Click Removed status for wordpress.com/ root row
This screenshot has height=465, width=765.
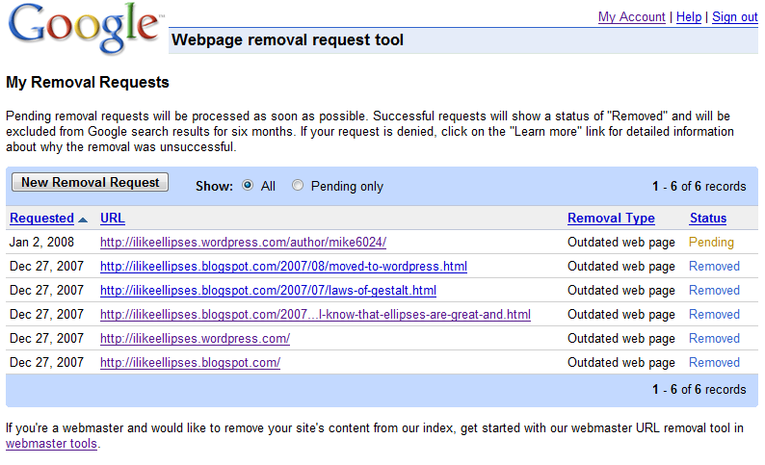pos(714,338)
